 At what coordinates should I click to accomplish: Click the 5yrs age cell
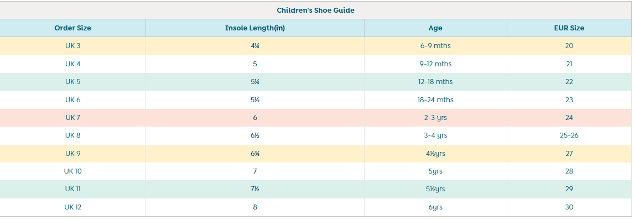pyautogui.click(x=435, y=171)
